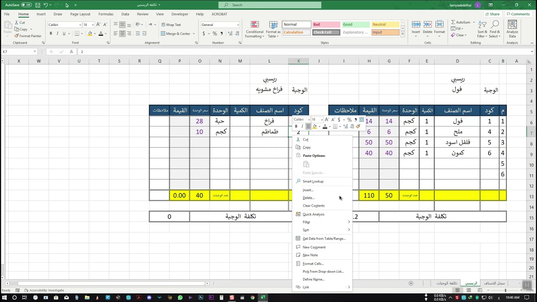Image resolution: width=537 pixels, height=302 pixels.
Task: Open the Comments button
Action: pos(519,14)
